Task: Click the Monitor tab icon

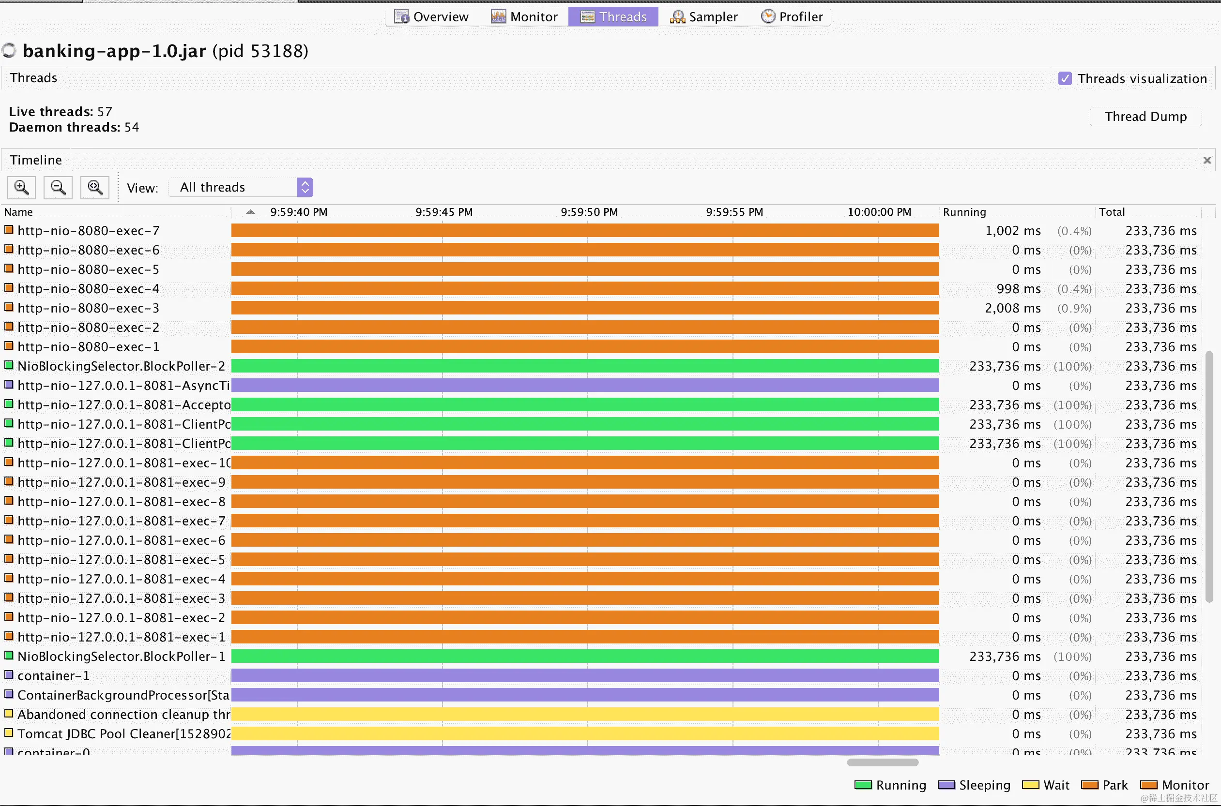Action: [498, 16]
